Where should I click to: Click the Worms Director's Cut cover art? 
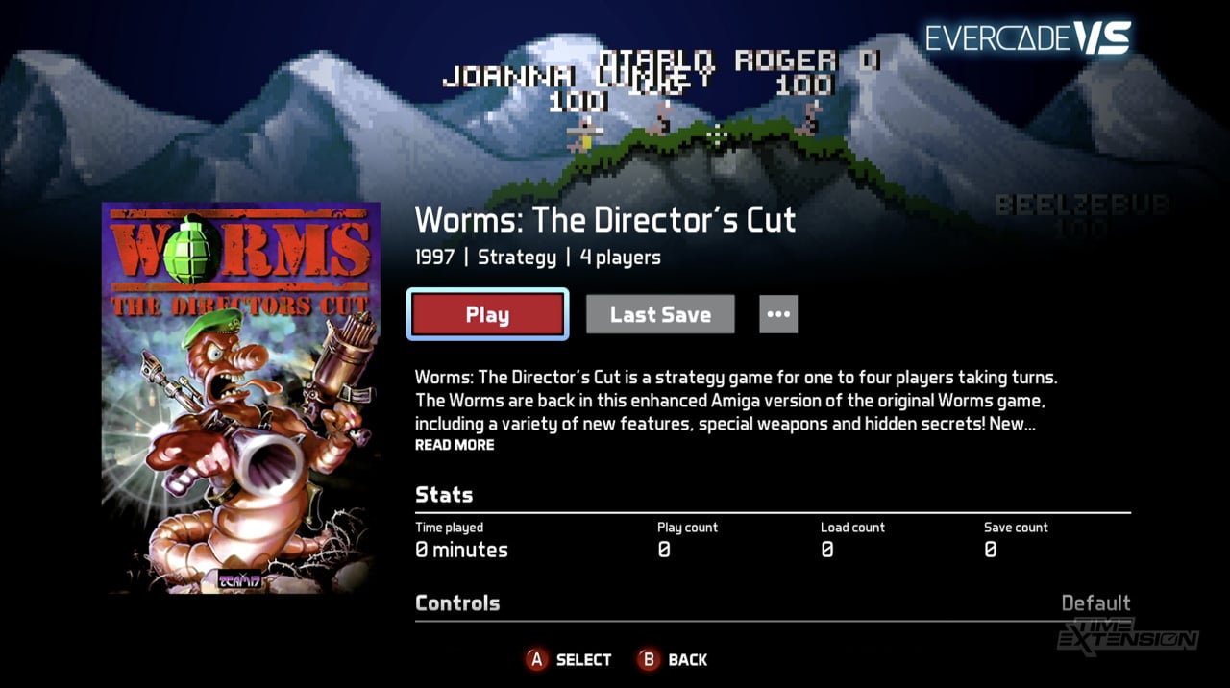coord(241,398)
